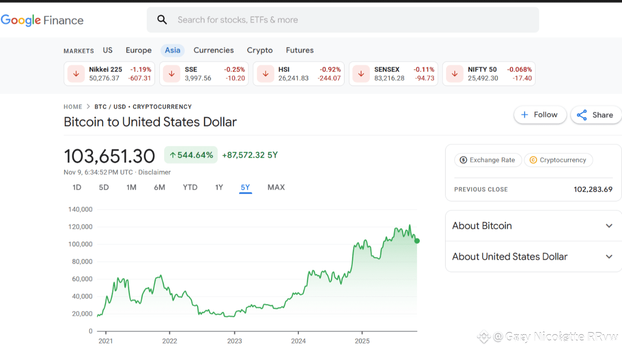Click the Exchange Rate dollar icon

pos(463,160)
